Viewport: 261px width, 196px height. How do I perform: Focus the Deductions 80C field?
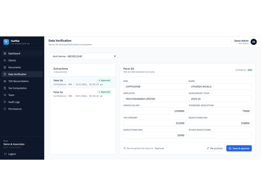220,123
